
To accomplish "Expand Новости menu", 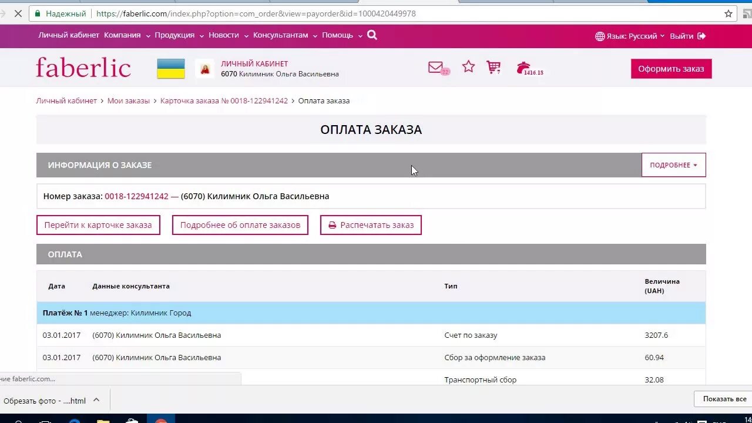I will pyautogui.click(x=228, y=35).
